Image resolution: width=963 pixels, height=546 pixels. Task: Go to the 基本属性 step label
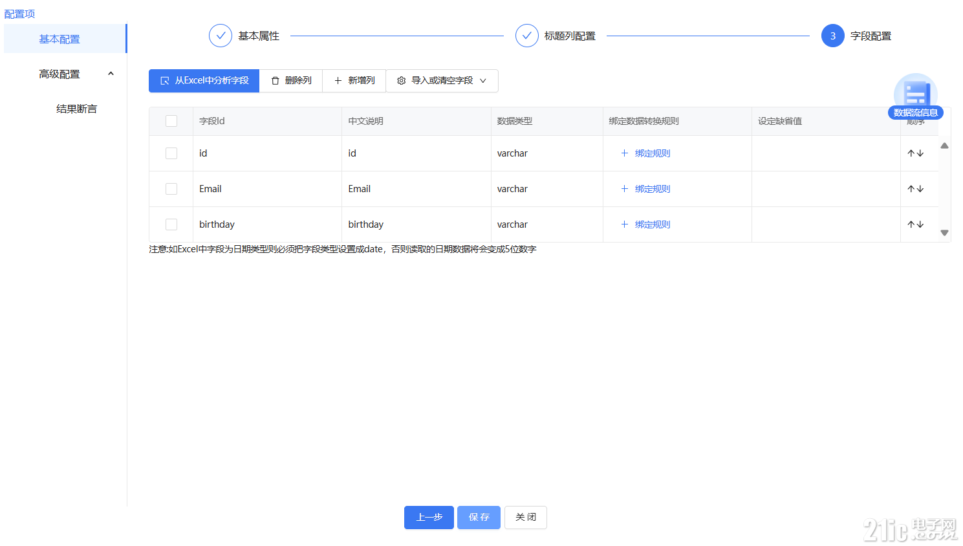[259, 36]
